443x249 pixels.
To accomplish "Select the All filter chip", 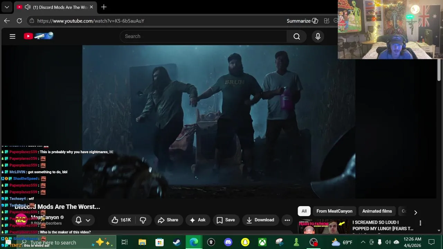I will tap(304, 211).
